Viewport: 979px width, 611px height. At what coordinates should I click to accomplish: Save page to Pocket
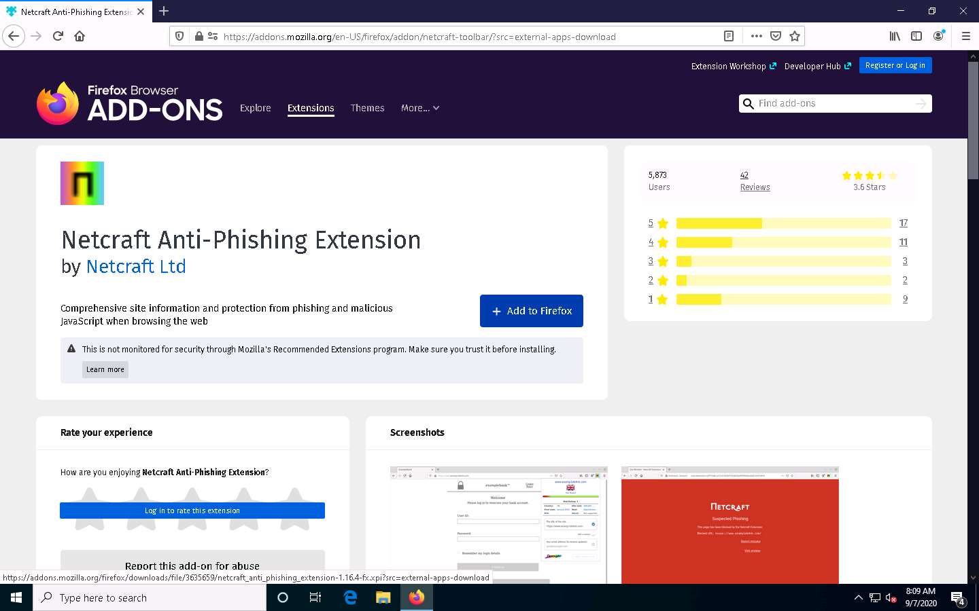pyautogui.click(x=776, y=36)
